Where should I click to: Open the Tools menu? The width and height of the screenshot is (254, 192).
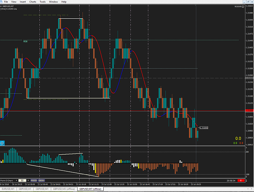coord(43,2)
